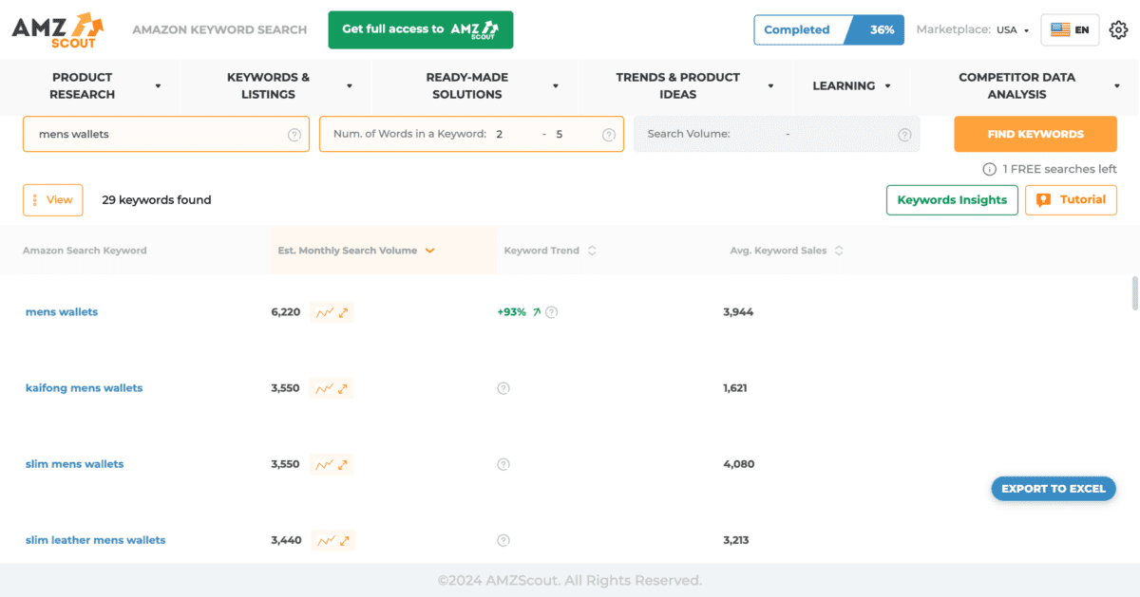This screenshot has width=1140, height=597.
Task: Expand history arrows icon for mens wallets
Action: pos(344,312)
